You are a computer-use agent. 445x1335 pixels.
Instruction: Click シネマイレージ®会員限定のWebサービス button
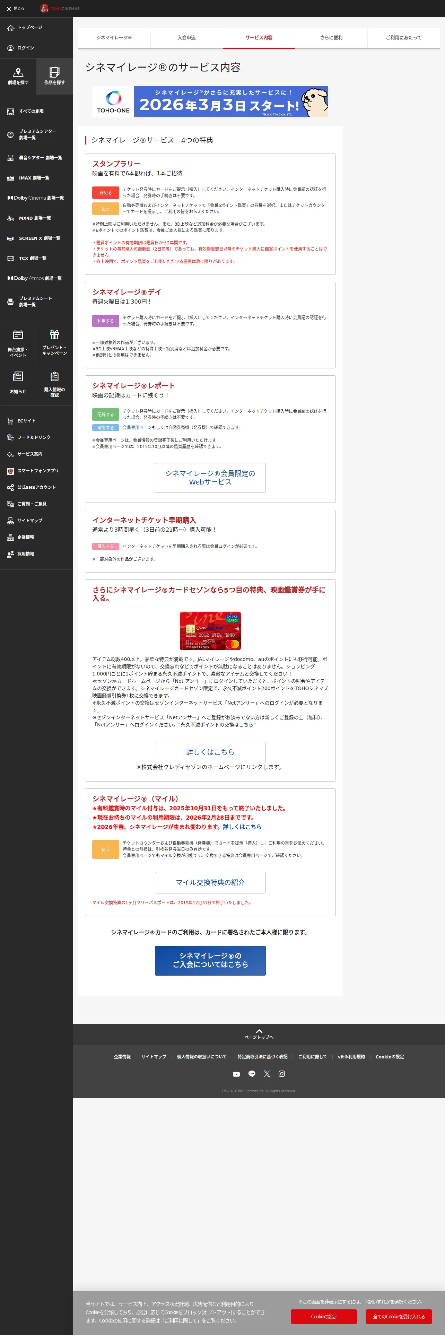(210, 478)
